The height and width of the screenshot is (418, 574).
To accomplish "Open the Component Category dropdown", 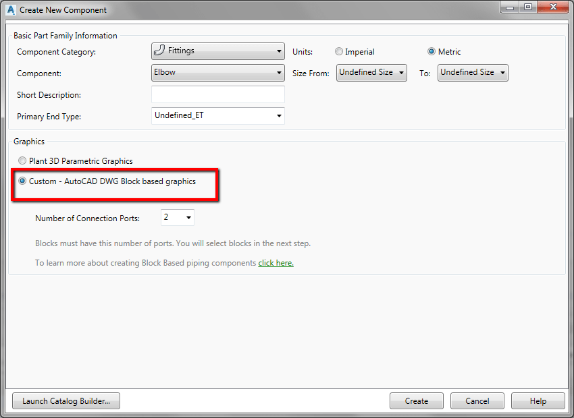I will [x=218, y=51].
